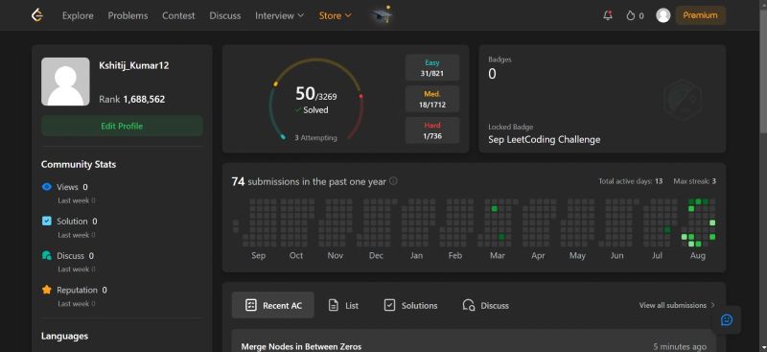Click the Rank 1,688,562 text
Screen dimensions: 767x352
pyautogui.click(x=132, y=100)
